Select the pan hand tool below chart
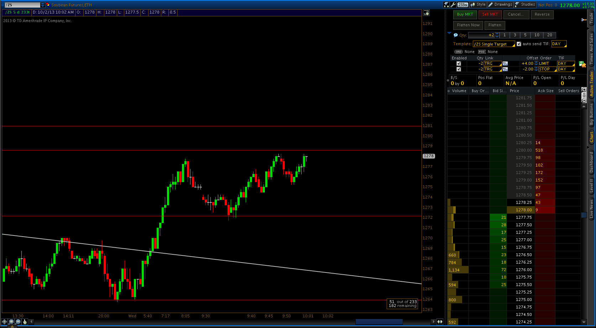This screenshot has width=596, height=328. coord(25,322)
